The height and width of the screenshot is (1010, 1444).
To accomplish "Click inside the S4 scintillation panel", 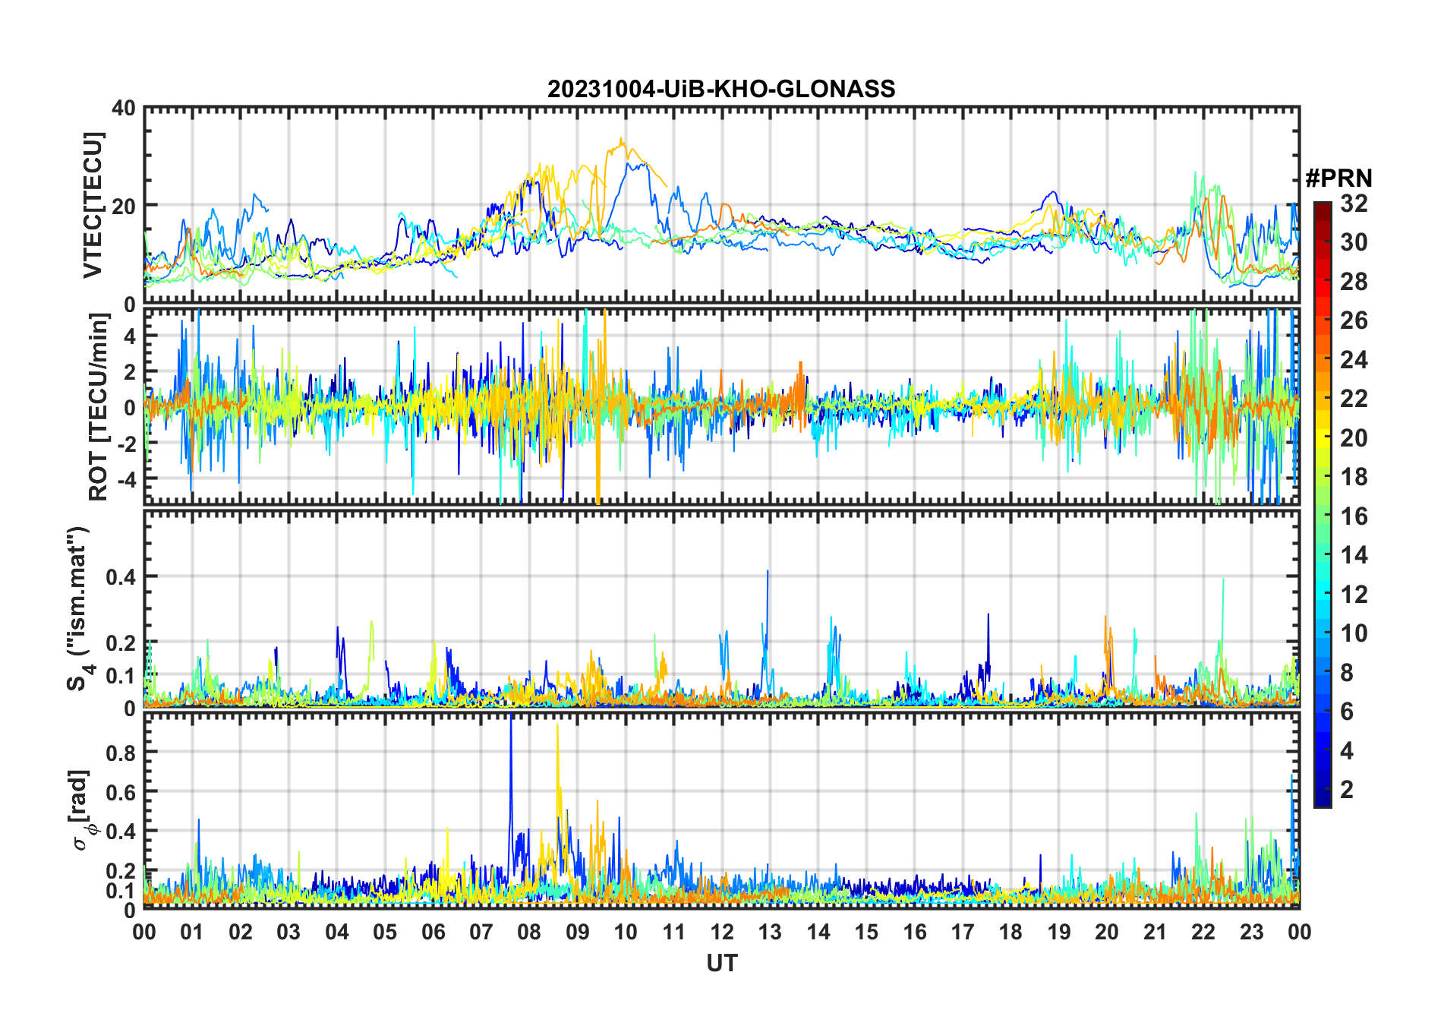I will [x=721, y=609].
